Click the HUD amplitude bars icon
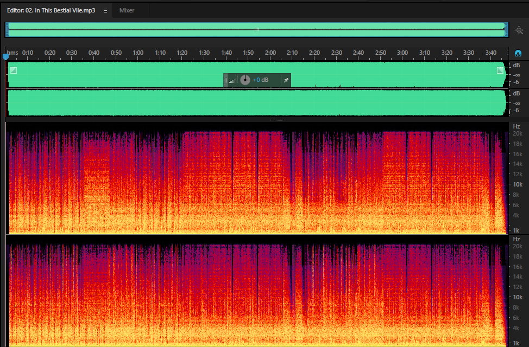529x347 pixels. pyautogui.click(x=233, y=80)
